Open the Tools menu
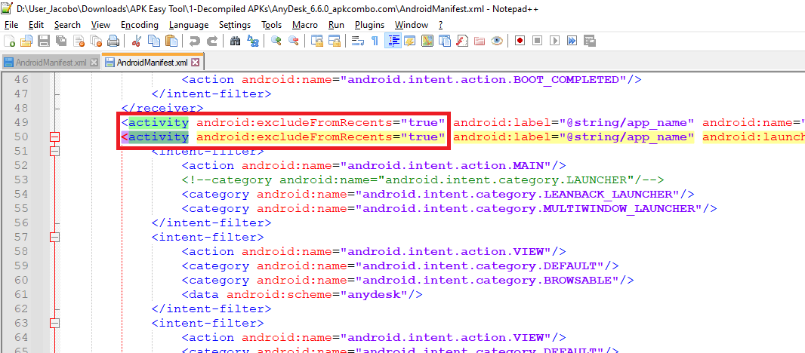The width and height of the screenshot is (805, 353). pyautogui.click(x=272, y=25)
